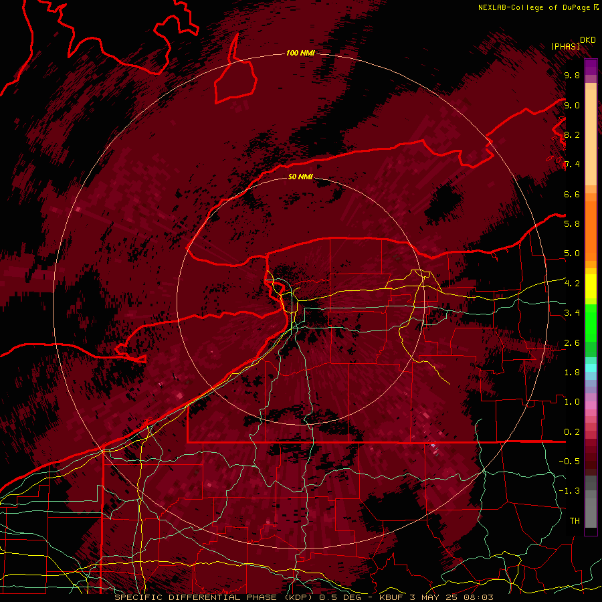
Task: Click the 6.6 value on the color scale
Action: [x=572, y=194]
